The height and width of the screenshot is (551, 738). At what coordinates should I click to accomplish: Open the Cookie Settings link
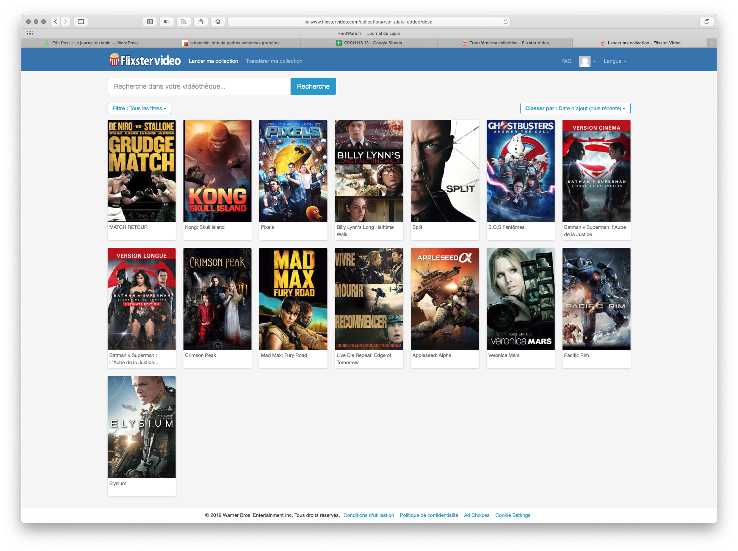click(512, 515)
